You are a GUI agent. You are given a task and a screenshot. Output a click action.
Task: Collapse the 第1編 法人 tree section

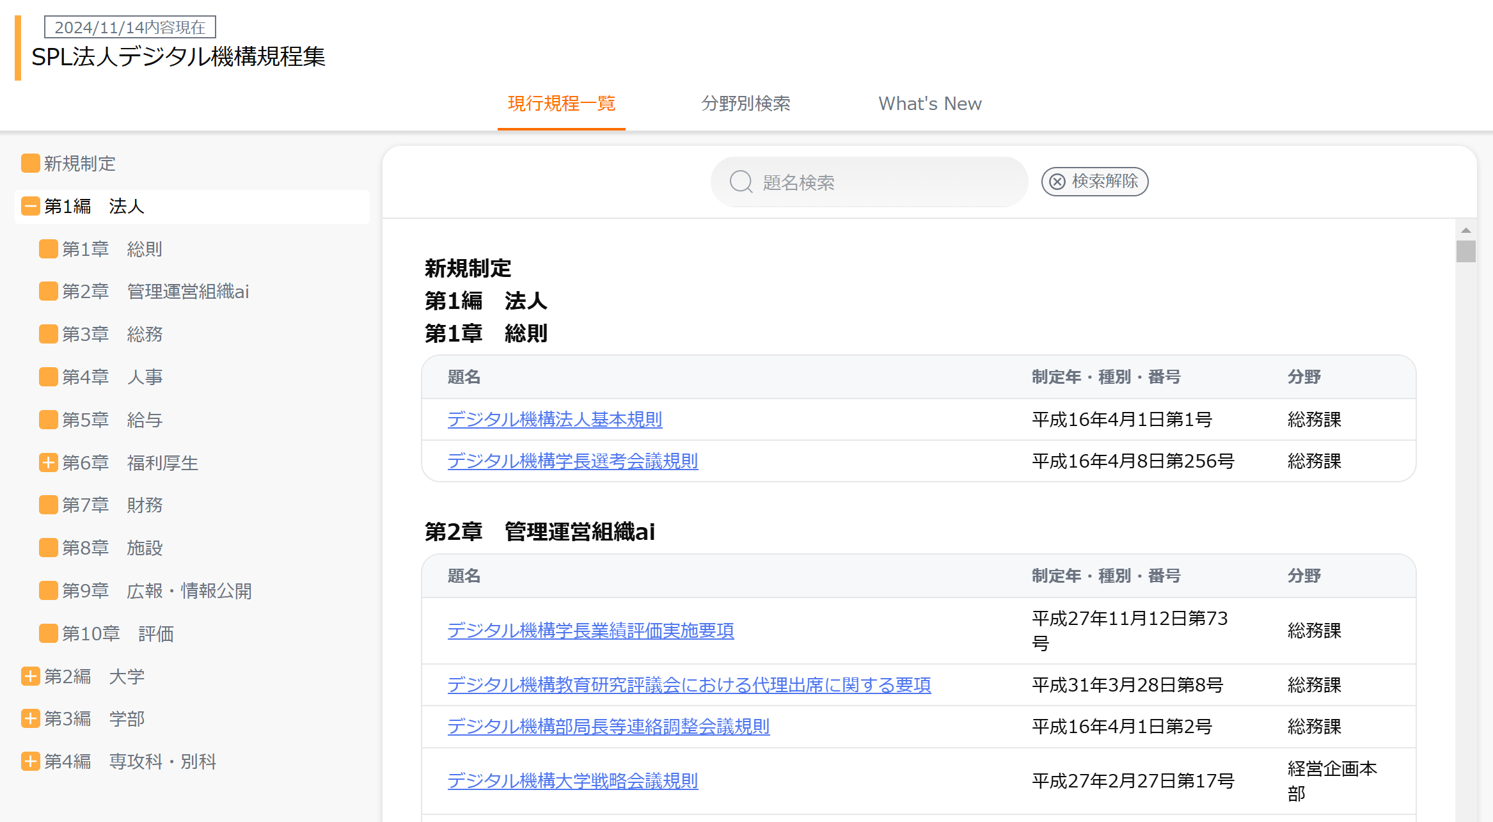(30, 206)
